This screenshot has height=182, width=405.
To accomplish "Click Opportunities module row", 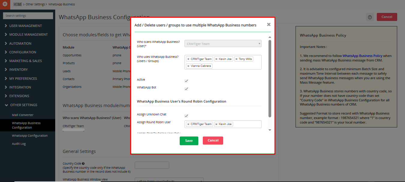I will tap(72, 55).
